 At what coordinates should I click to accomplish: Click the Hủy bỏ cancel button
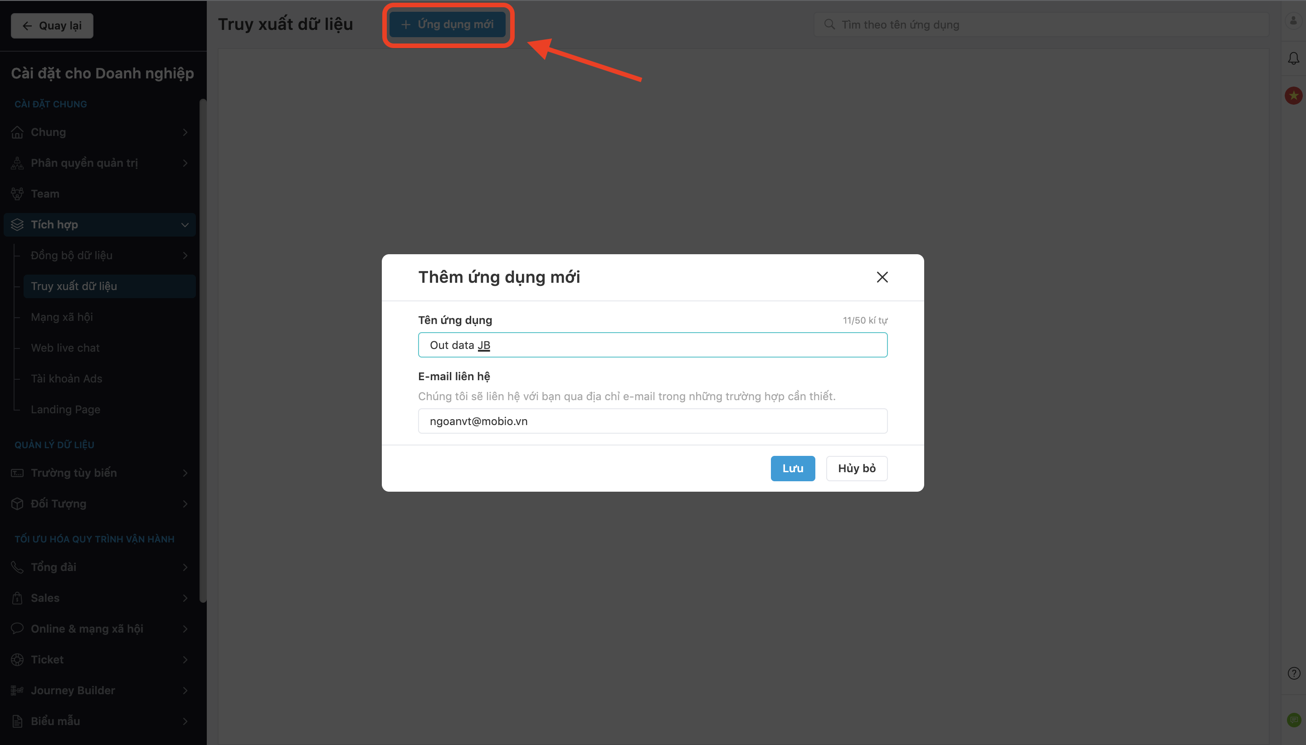[856, 468]
